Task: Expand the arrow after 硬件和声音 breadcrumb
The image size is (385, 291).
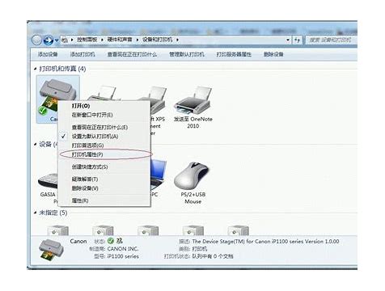Action: [137, 40]
